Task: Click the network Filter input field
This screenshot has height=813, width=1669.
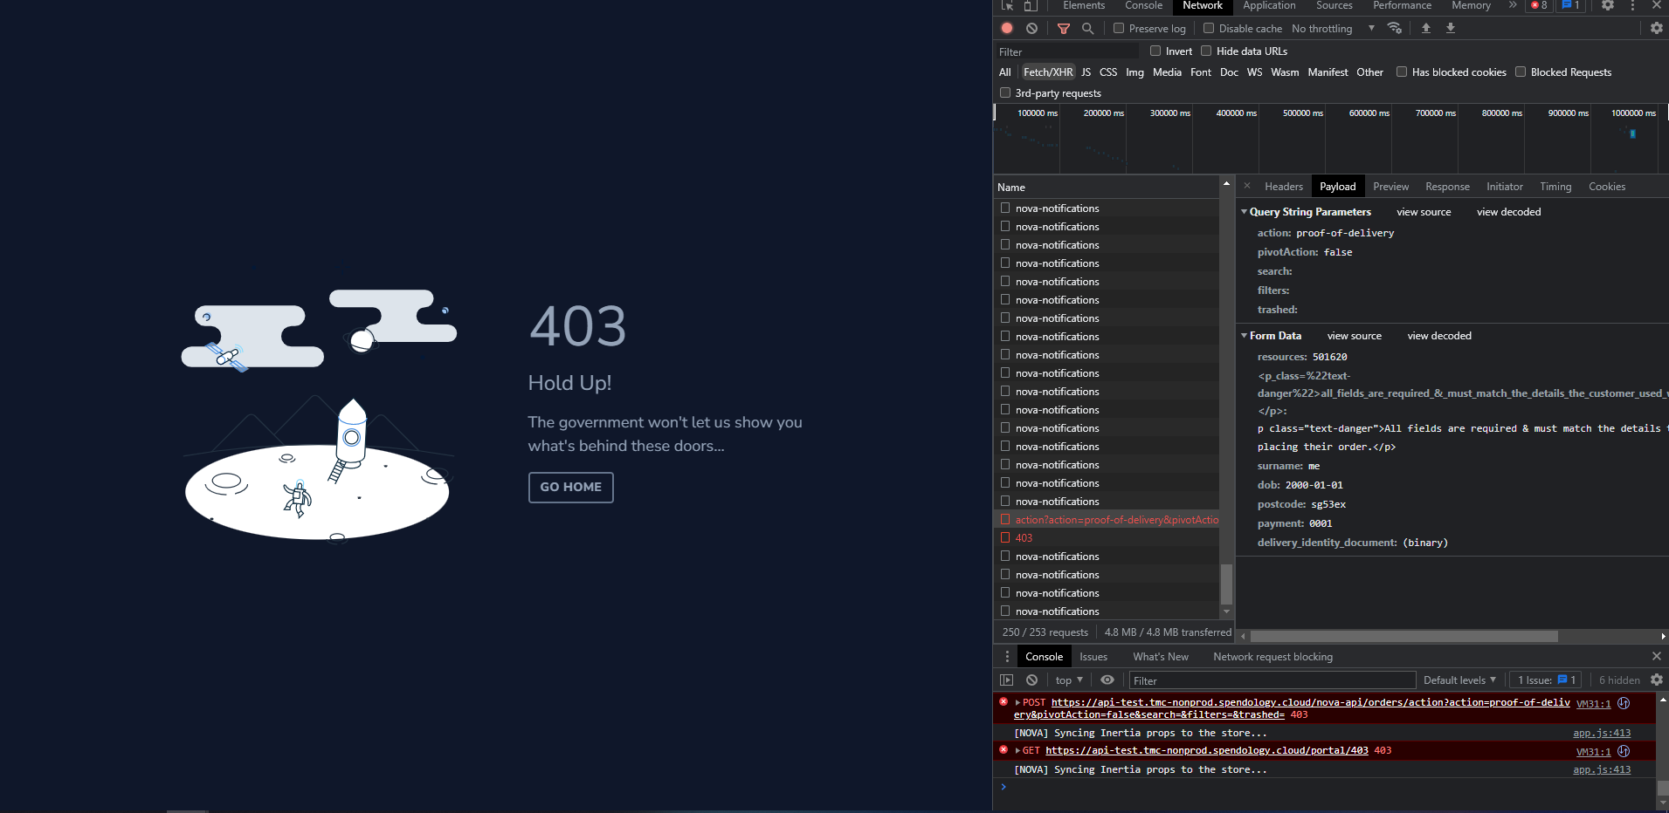Action: (x=1066, y=51)
